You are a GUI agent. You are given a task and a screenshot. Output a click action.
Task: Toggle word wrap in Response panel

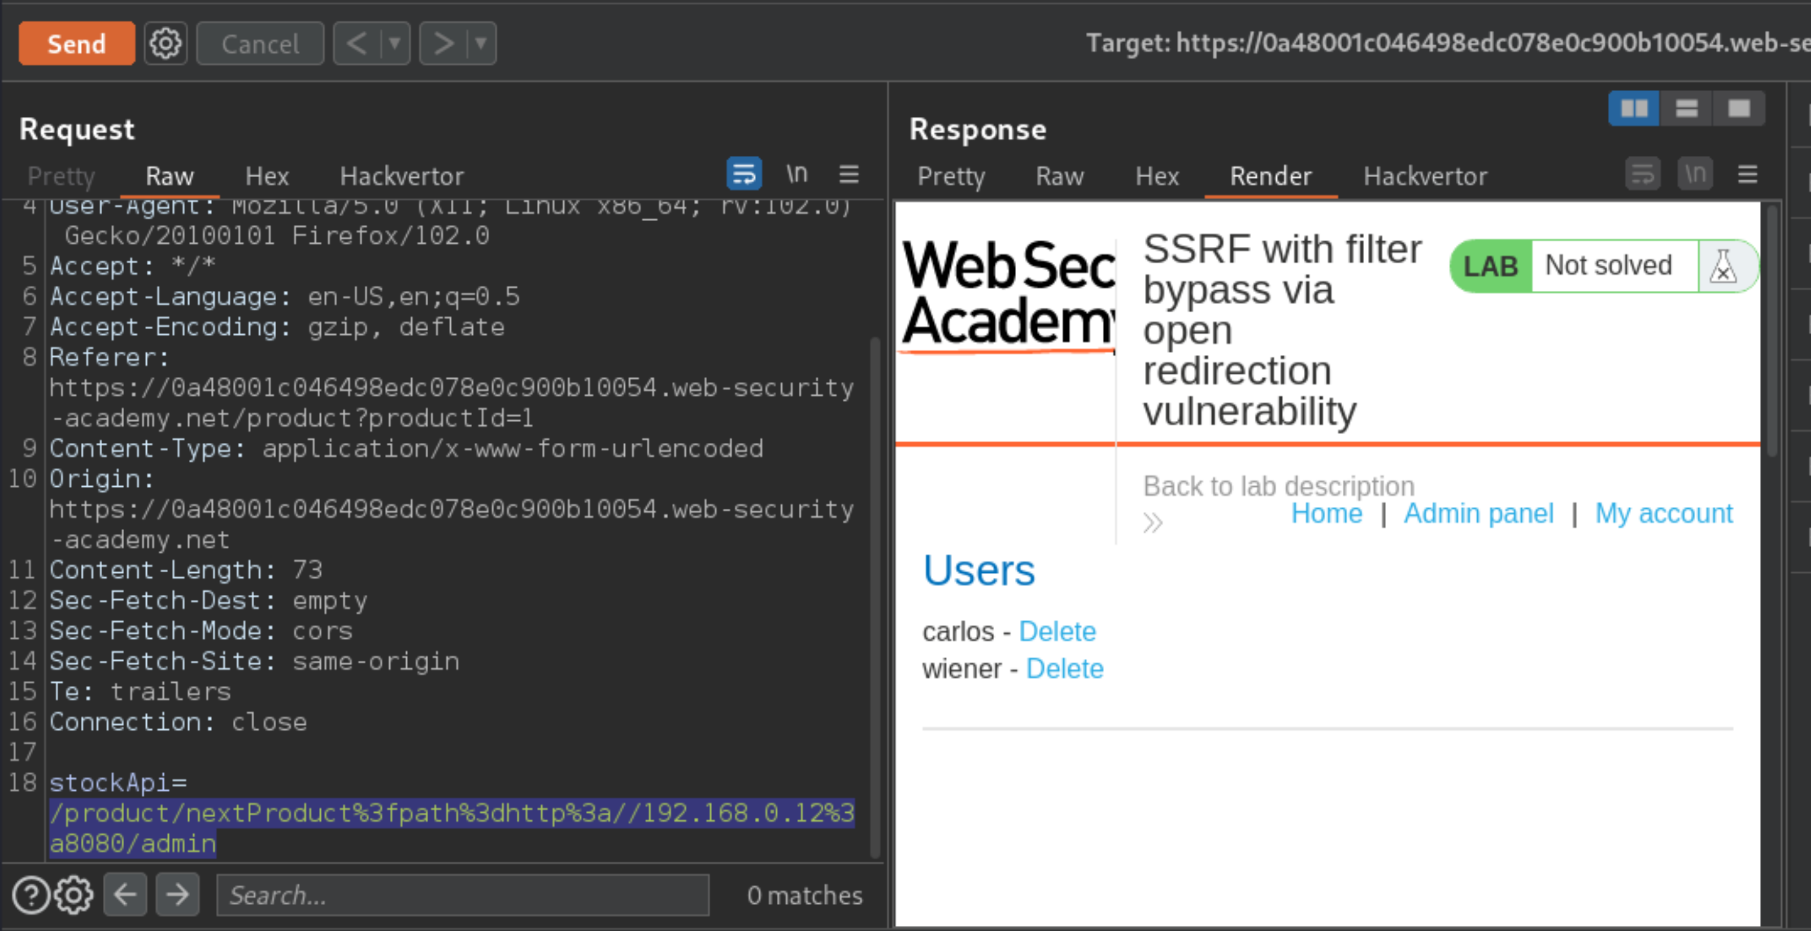[x=1643, y=173]
